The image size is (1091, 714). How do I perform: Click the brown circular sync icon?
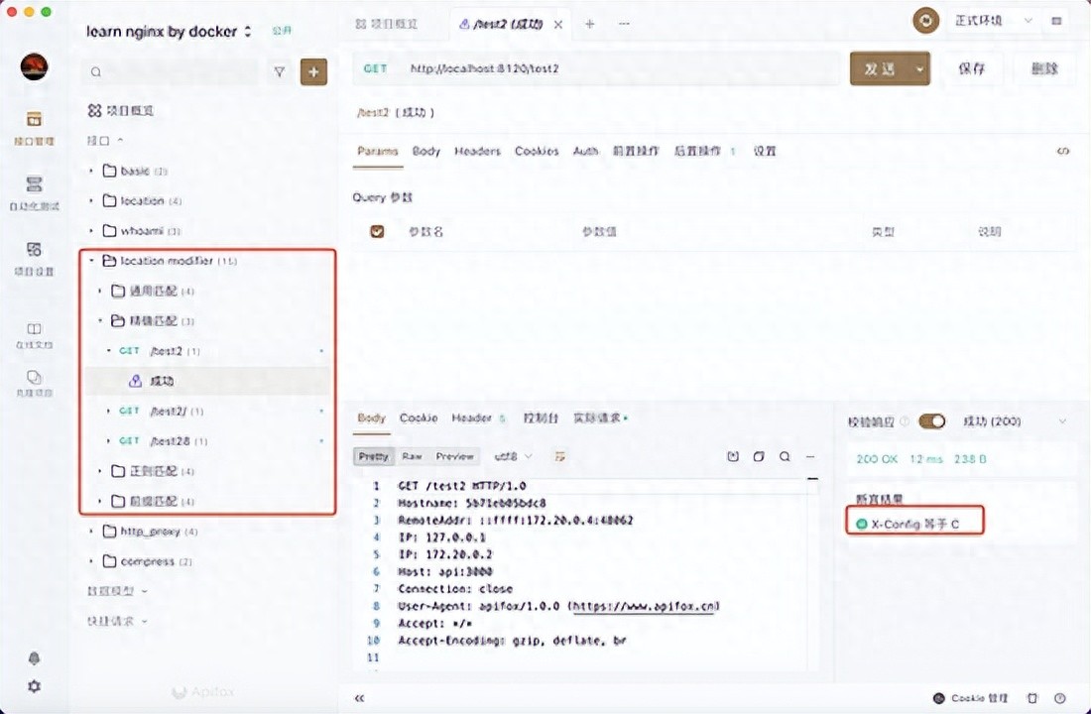[x=925, y=21]
